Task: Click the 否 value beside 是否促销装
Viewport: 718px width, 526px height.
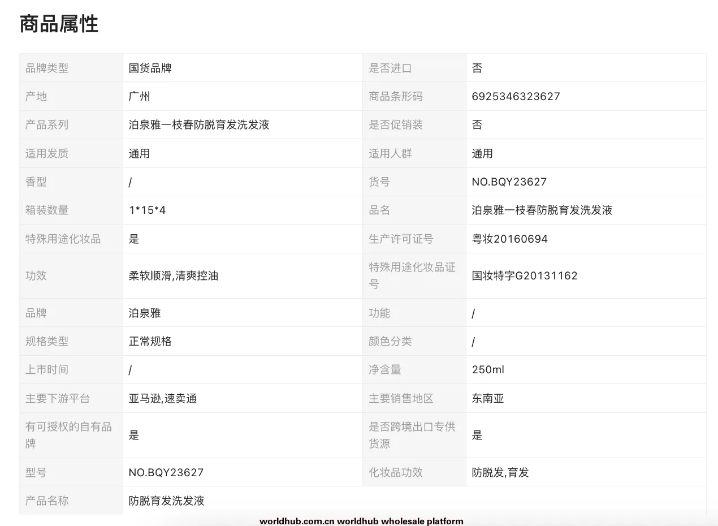Action: pos(477,124)
